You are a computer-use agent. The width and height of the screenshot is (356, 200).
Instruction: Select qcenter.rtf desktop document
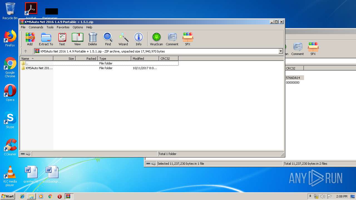(31, 174)
